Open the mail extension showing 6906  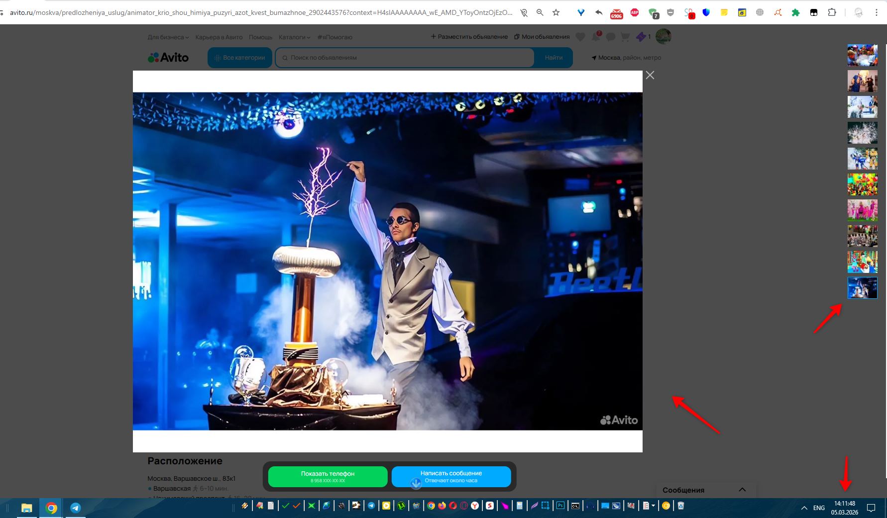click(616, 13)
